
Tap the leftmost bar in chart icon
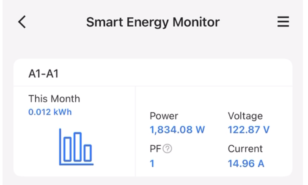click(67, 149)
